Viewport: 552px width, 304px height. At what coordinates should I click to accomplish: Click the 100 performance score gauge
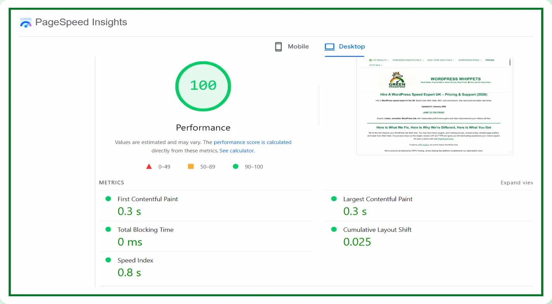coord(203,86)
